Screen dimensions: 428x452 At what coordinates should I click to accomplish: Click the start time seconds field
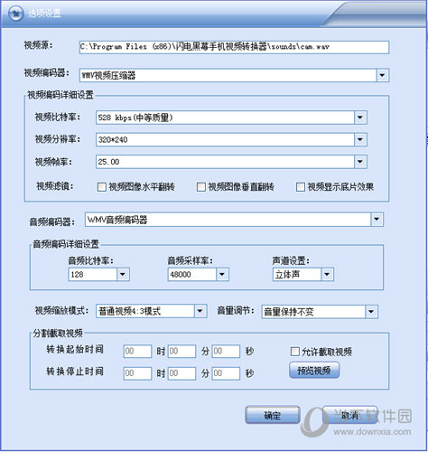[226, 352]
